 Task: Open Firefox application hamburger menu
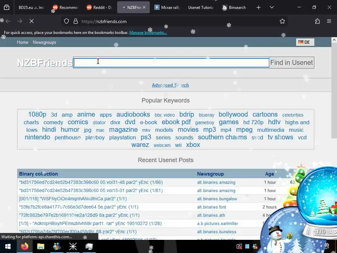point(329,21)
